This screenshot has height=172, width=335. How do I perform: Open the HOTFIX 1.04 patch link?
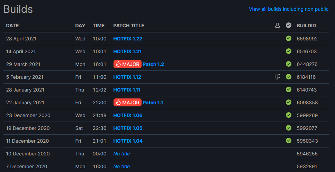[x=128, y=141]
